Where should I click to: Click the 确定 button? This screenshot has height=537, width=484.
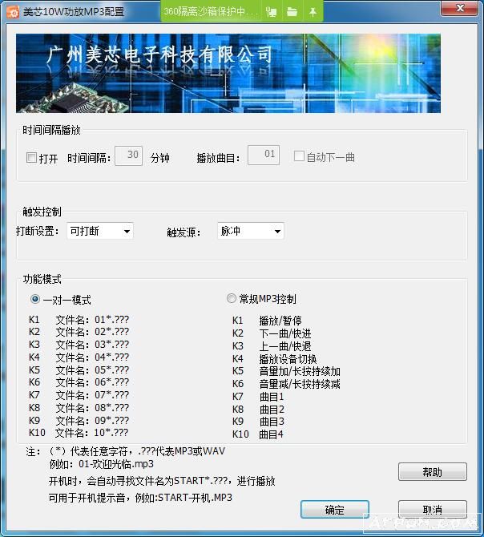(335, 510)
